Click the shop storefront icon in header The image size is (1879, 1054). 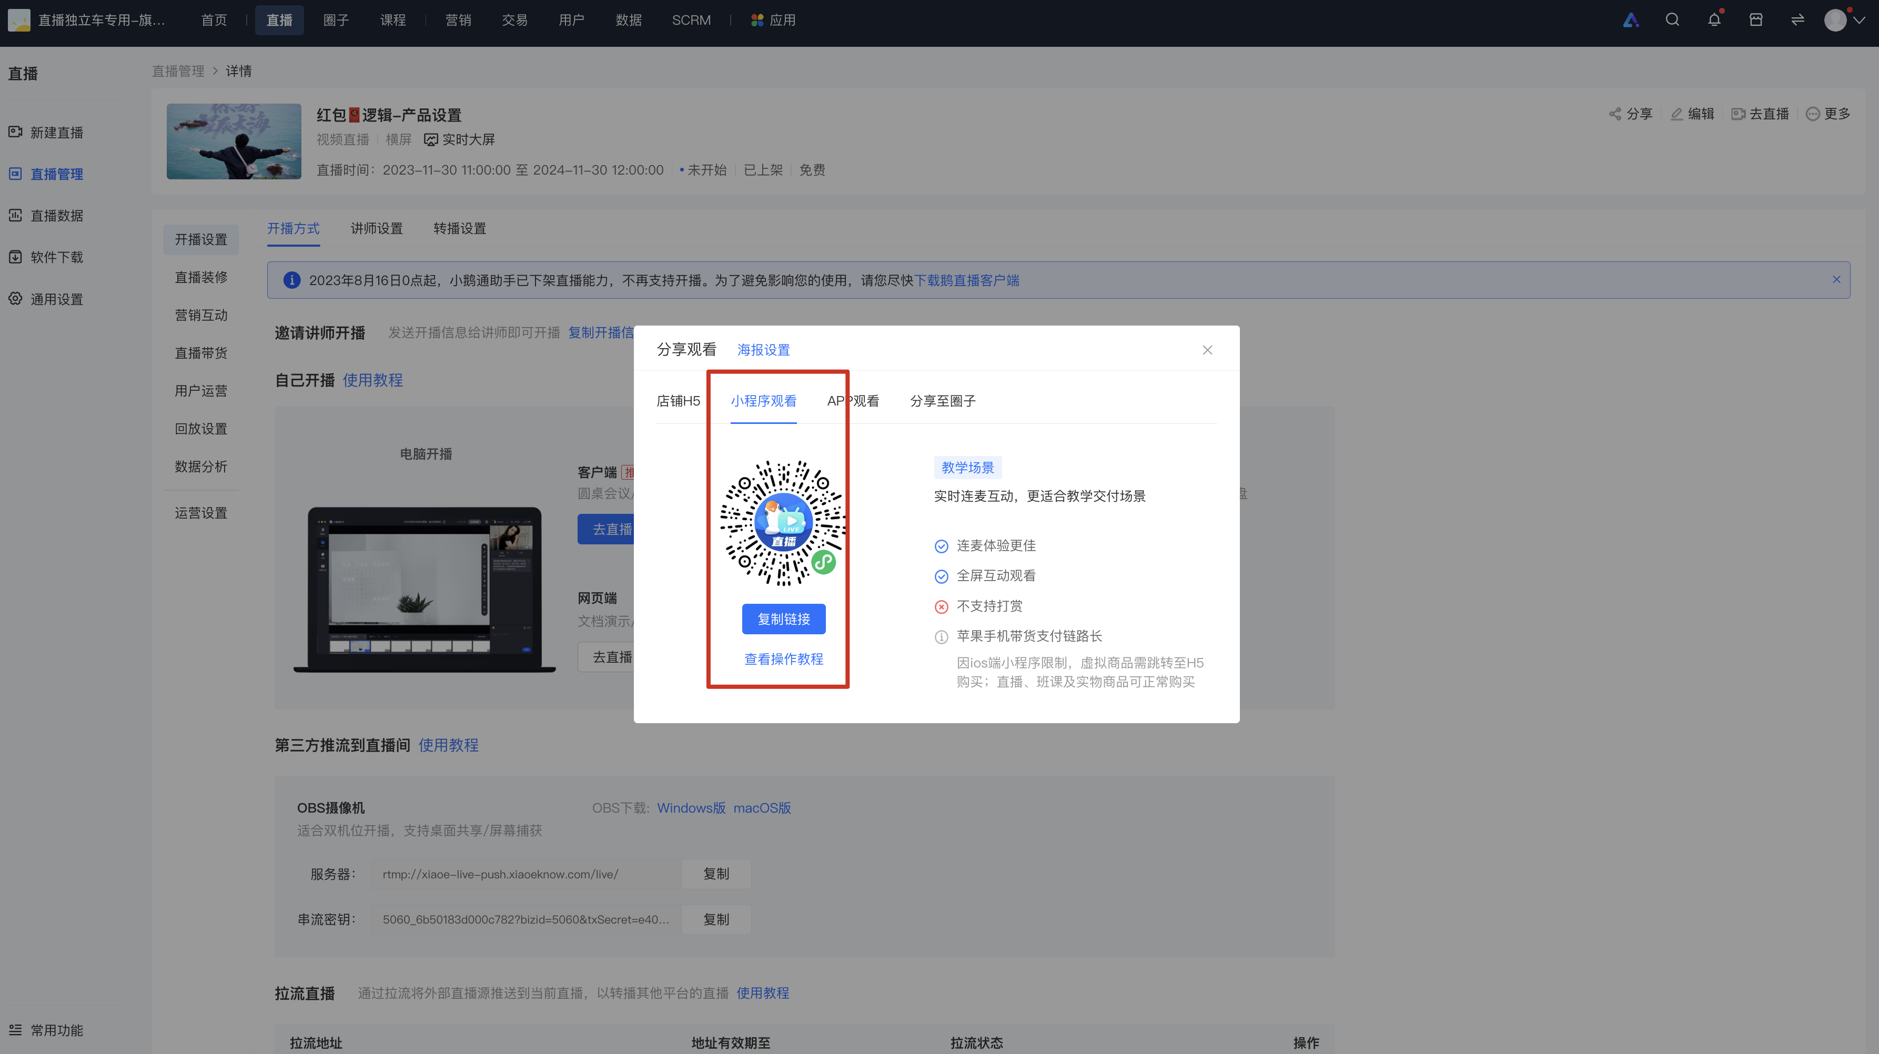click(1756, 19)
